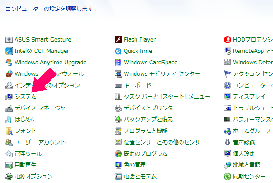The width and height of the screenshot is (273, 183).
Task: Open the システム link
Action: click(25, 97)
